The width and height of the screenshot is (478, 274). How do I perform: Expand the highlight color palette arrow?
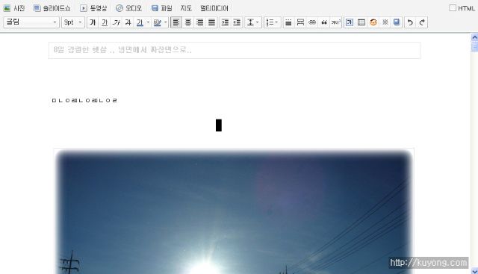pyautogui.click(x=166, y=22)
